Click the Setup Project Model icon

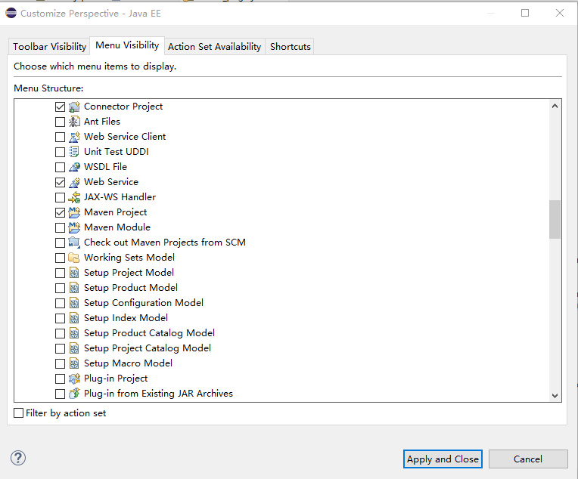click(74, 273)
